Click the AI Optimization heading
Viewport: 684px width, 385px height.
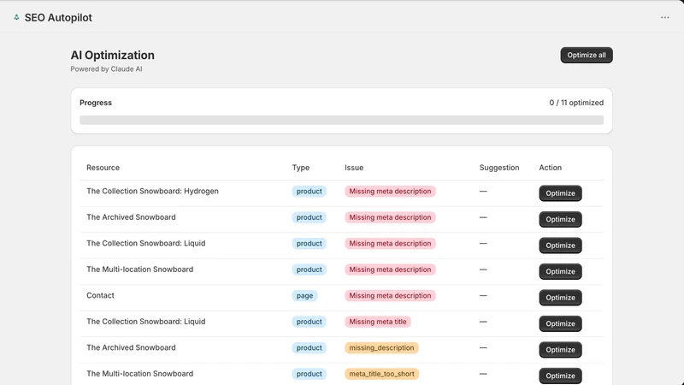coord(113,55)
